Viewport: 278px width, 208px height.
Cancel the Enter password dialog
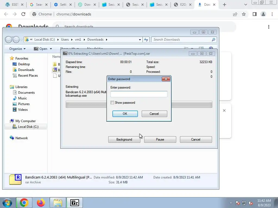tap(154, 114)
